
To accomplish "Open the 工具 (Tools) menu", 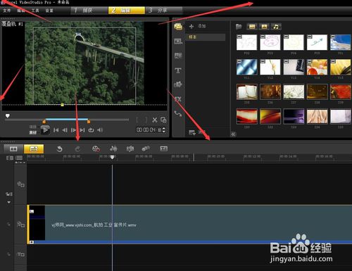I will 35,11.
